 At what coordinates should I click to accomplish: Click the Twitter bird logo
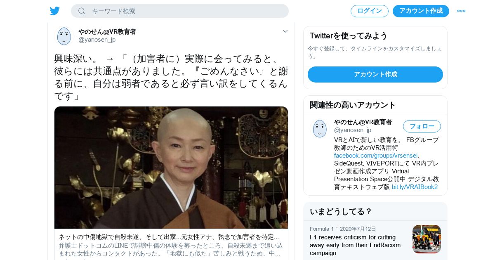tap(55, 11)
